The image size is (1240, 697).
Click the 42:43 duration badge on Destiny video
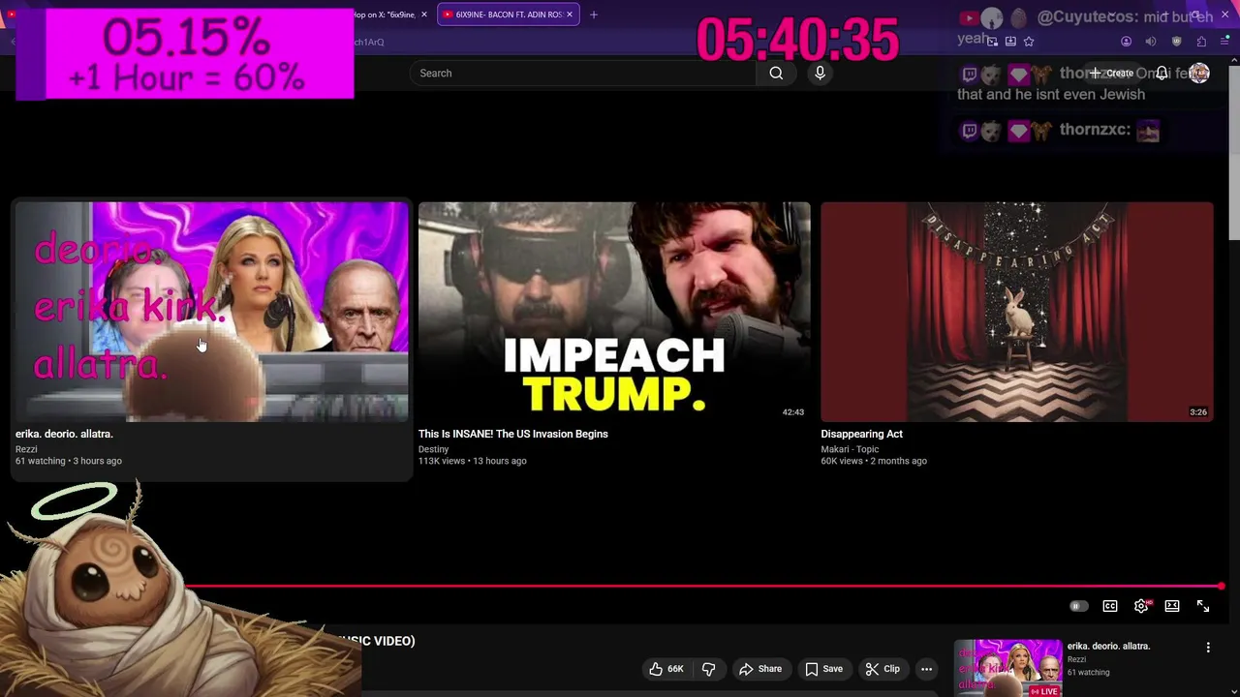click(x=792, y=412)
